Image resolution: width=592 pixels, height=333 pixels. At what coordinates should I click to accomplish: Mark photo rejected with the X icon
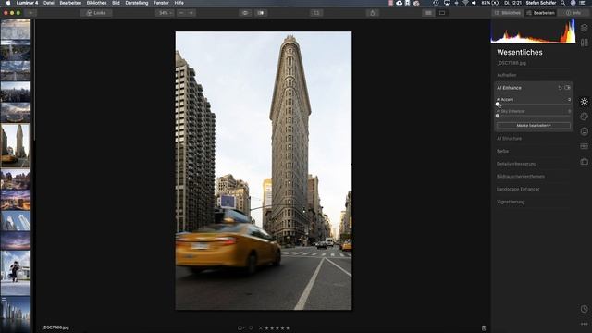tap(260, 328)
